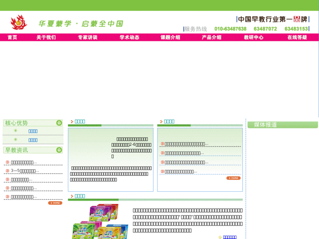319x239 pixels.
Task: Click the orange arrow beside the heading above the product image
Action: pos(72,196)
